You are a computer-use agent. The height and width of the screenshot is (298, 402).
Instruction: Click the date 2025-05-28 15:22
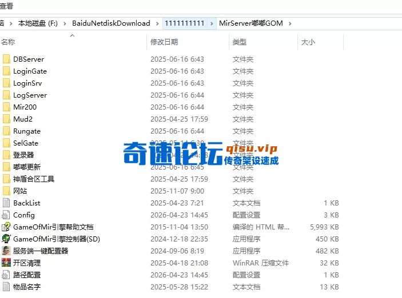coord(179,287)
